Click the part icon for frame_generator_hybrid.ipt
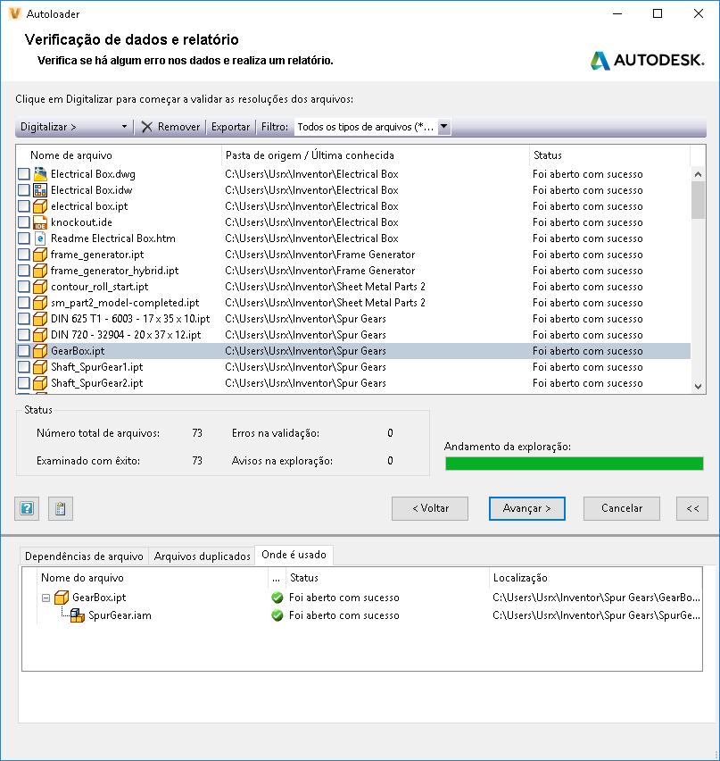 tap(40, 270)
